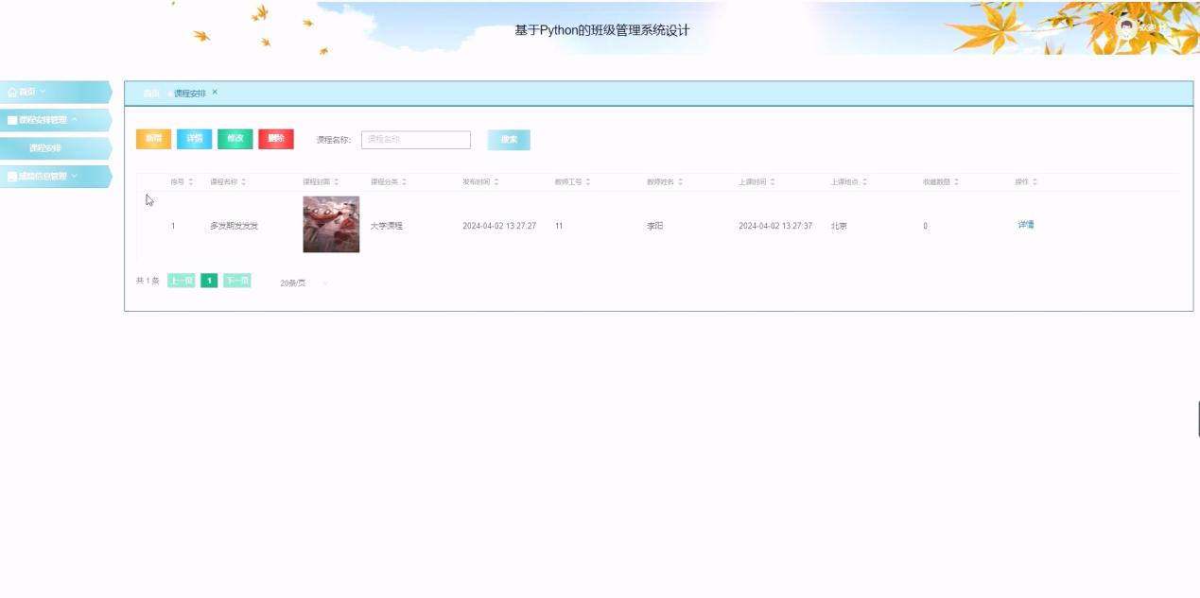Select 课程安排 submenu item in sidebar
This screenshot has height=598, width=1200.
point(45,148)
